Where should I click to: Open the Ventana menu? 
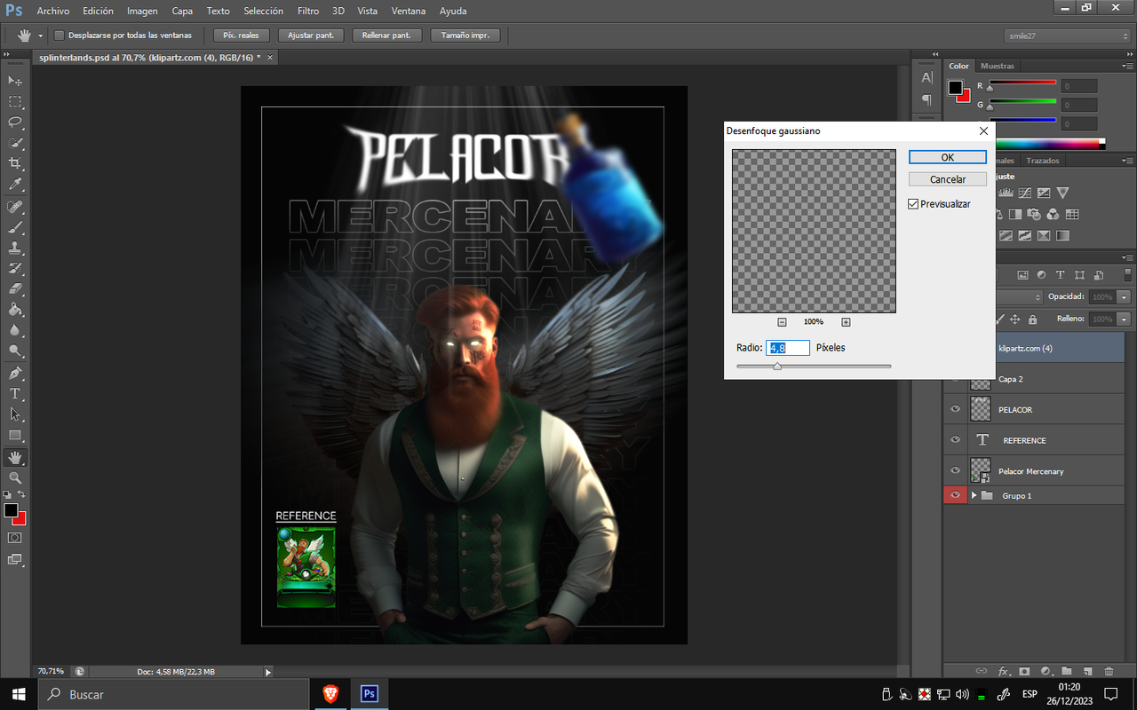(409, 11)
